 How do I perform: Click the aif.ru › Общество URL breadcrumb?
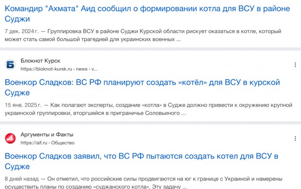tap(48, 143)
